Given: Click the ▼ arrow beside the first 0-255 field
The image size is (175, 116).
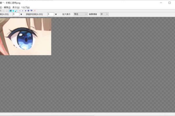Looking at the screenshot, I should 21,14.
